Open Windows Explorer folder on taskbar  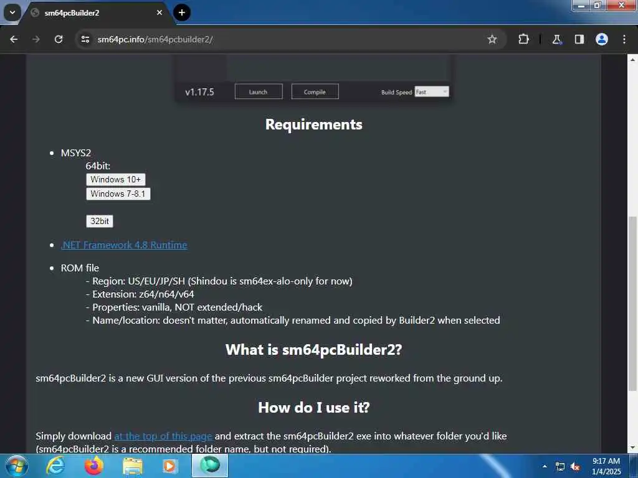click(x=133, y=466)
